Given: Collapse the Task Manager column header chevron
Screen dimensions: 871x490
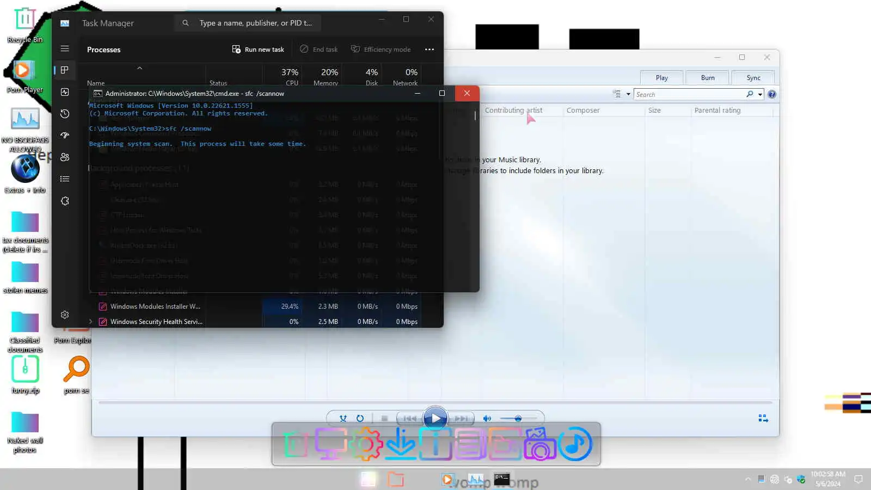Looking at the screenshot, I should point(139,68).
